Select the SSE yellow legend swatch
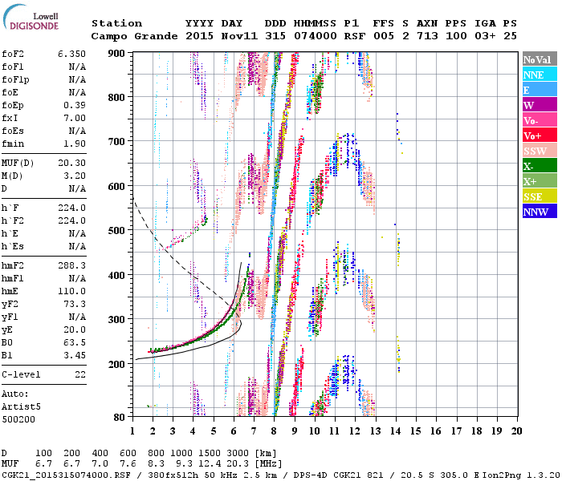562x481 pixels. 540,196
